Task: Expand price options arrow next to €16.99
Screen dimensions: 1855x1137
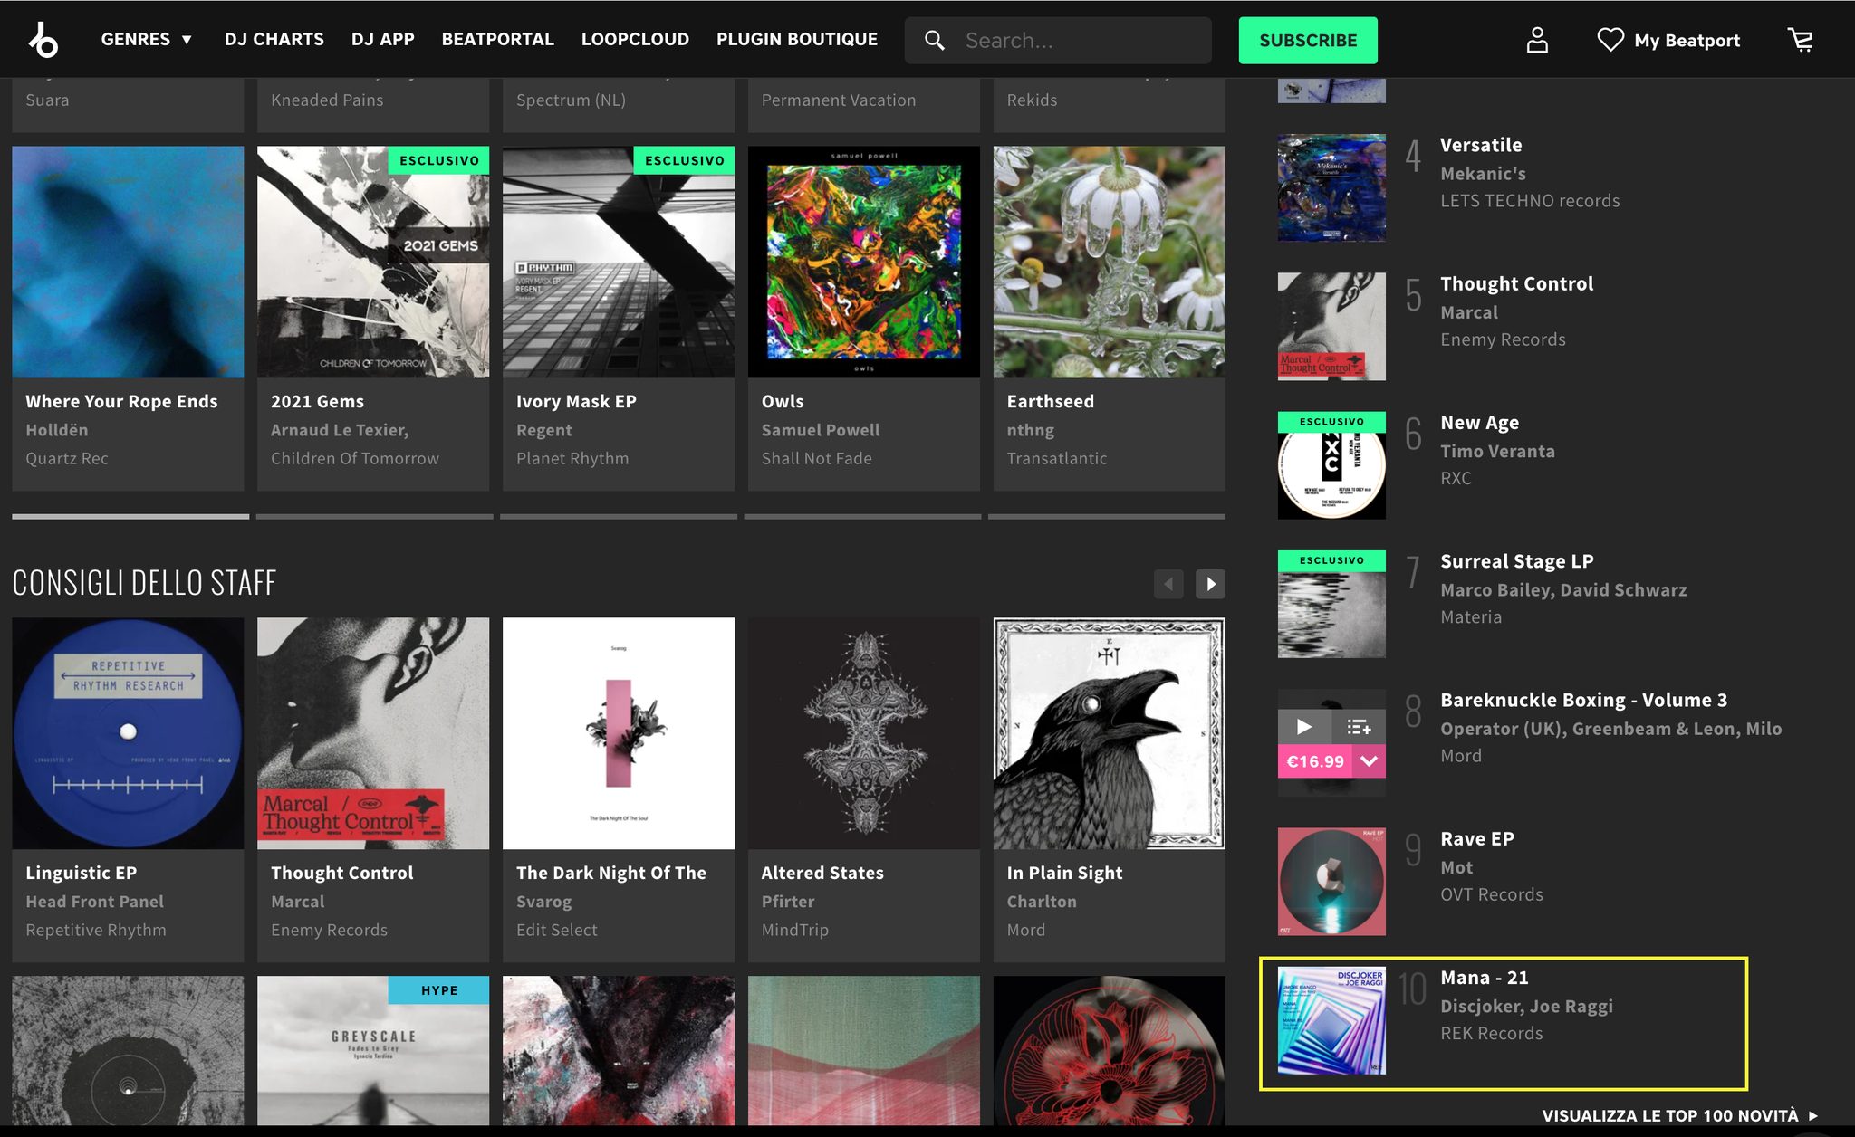Action: coord(1370,761)
